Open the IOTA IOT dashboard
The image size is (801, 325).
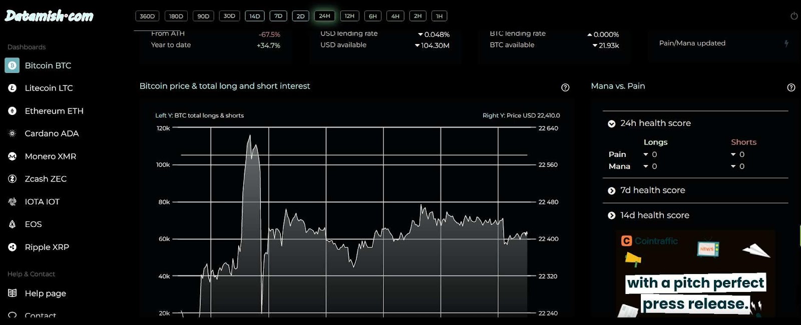click(x=42, y=202)
